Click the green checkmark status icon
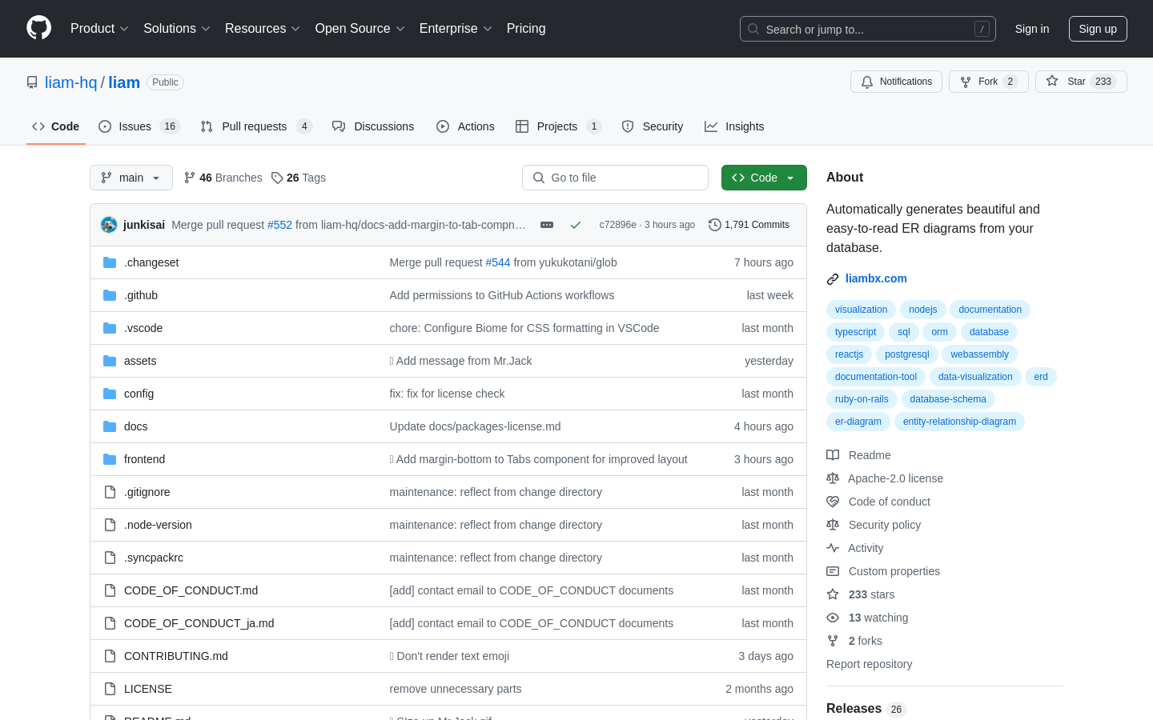This screenshot has width=1153, height=720. coord(576,225)
